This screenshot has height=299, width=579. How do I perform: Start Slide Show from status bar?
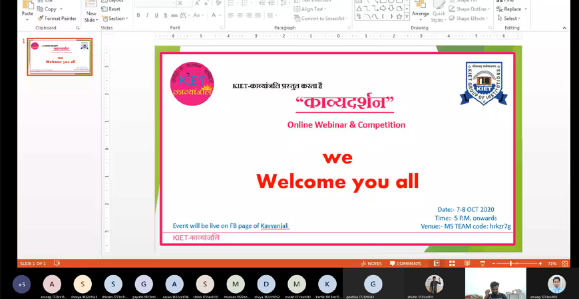click(482, 263)
